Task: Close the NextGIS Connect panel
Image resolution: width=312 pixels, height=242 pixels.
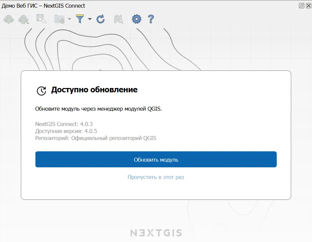Action: click(x=308, y=6)
